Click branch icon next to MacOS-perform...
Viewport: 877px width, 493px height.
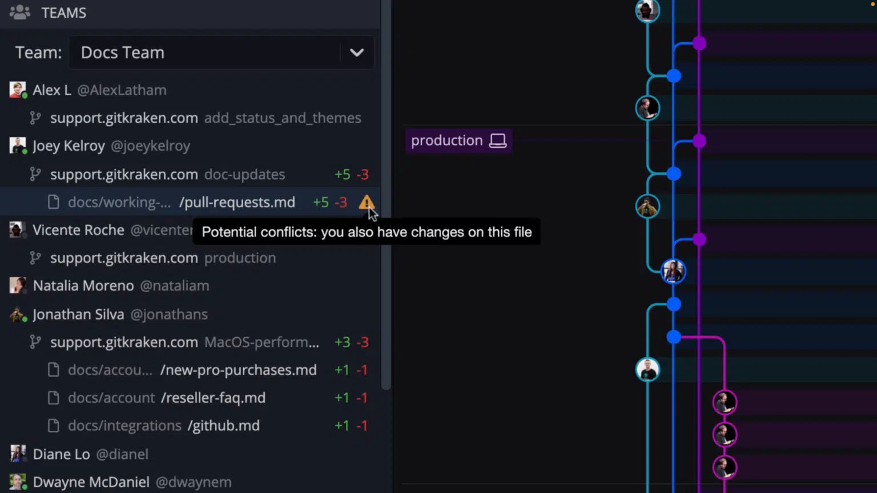pos(35,342)
